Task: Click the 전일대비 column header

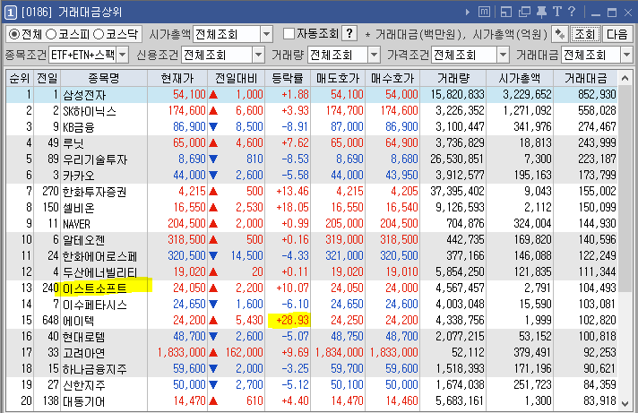Action: point(237,78)
